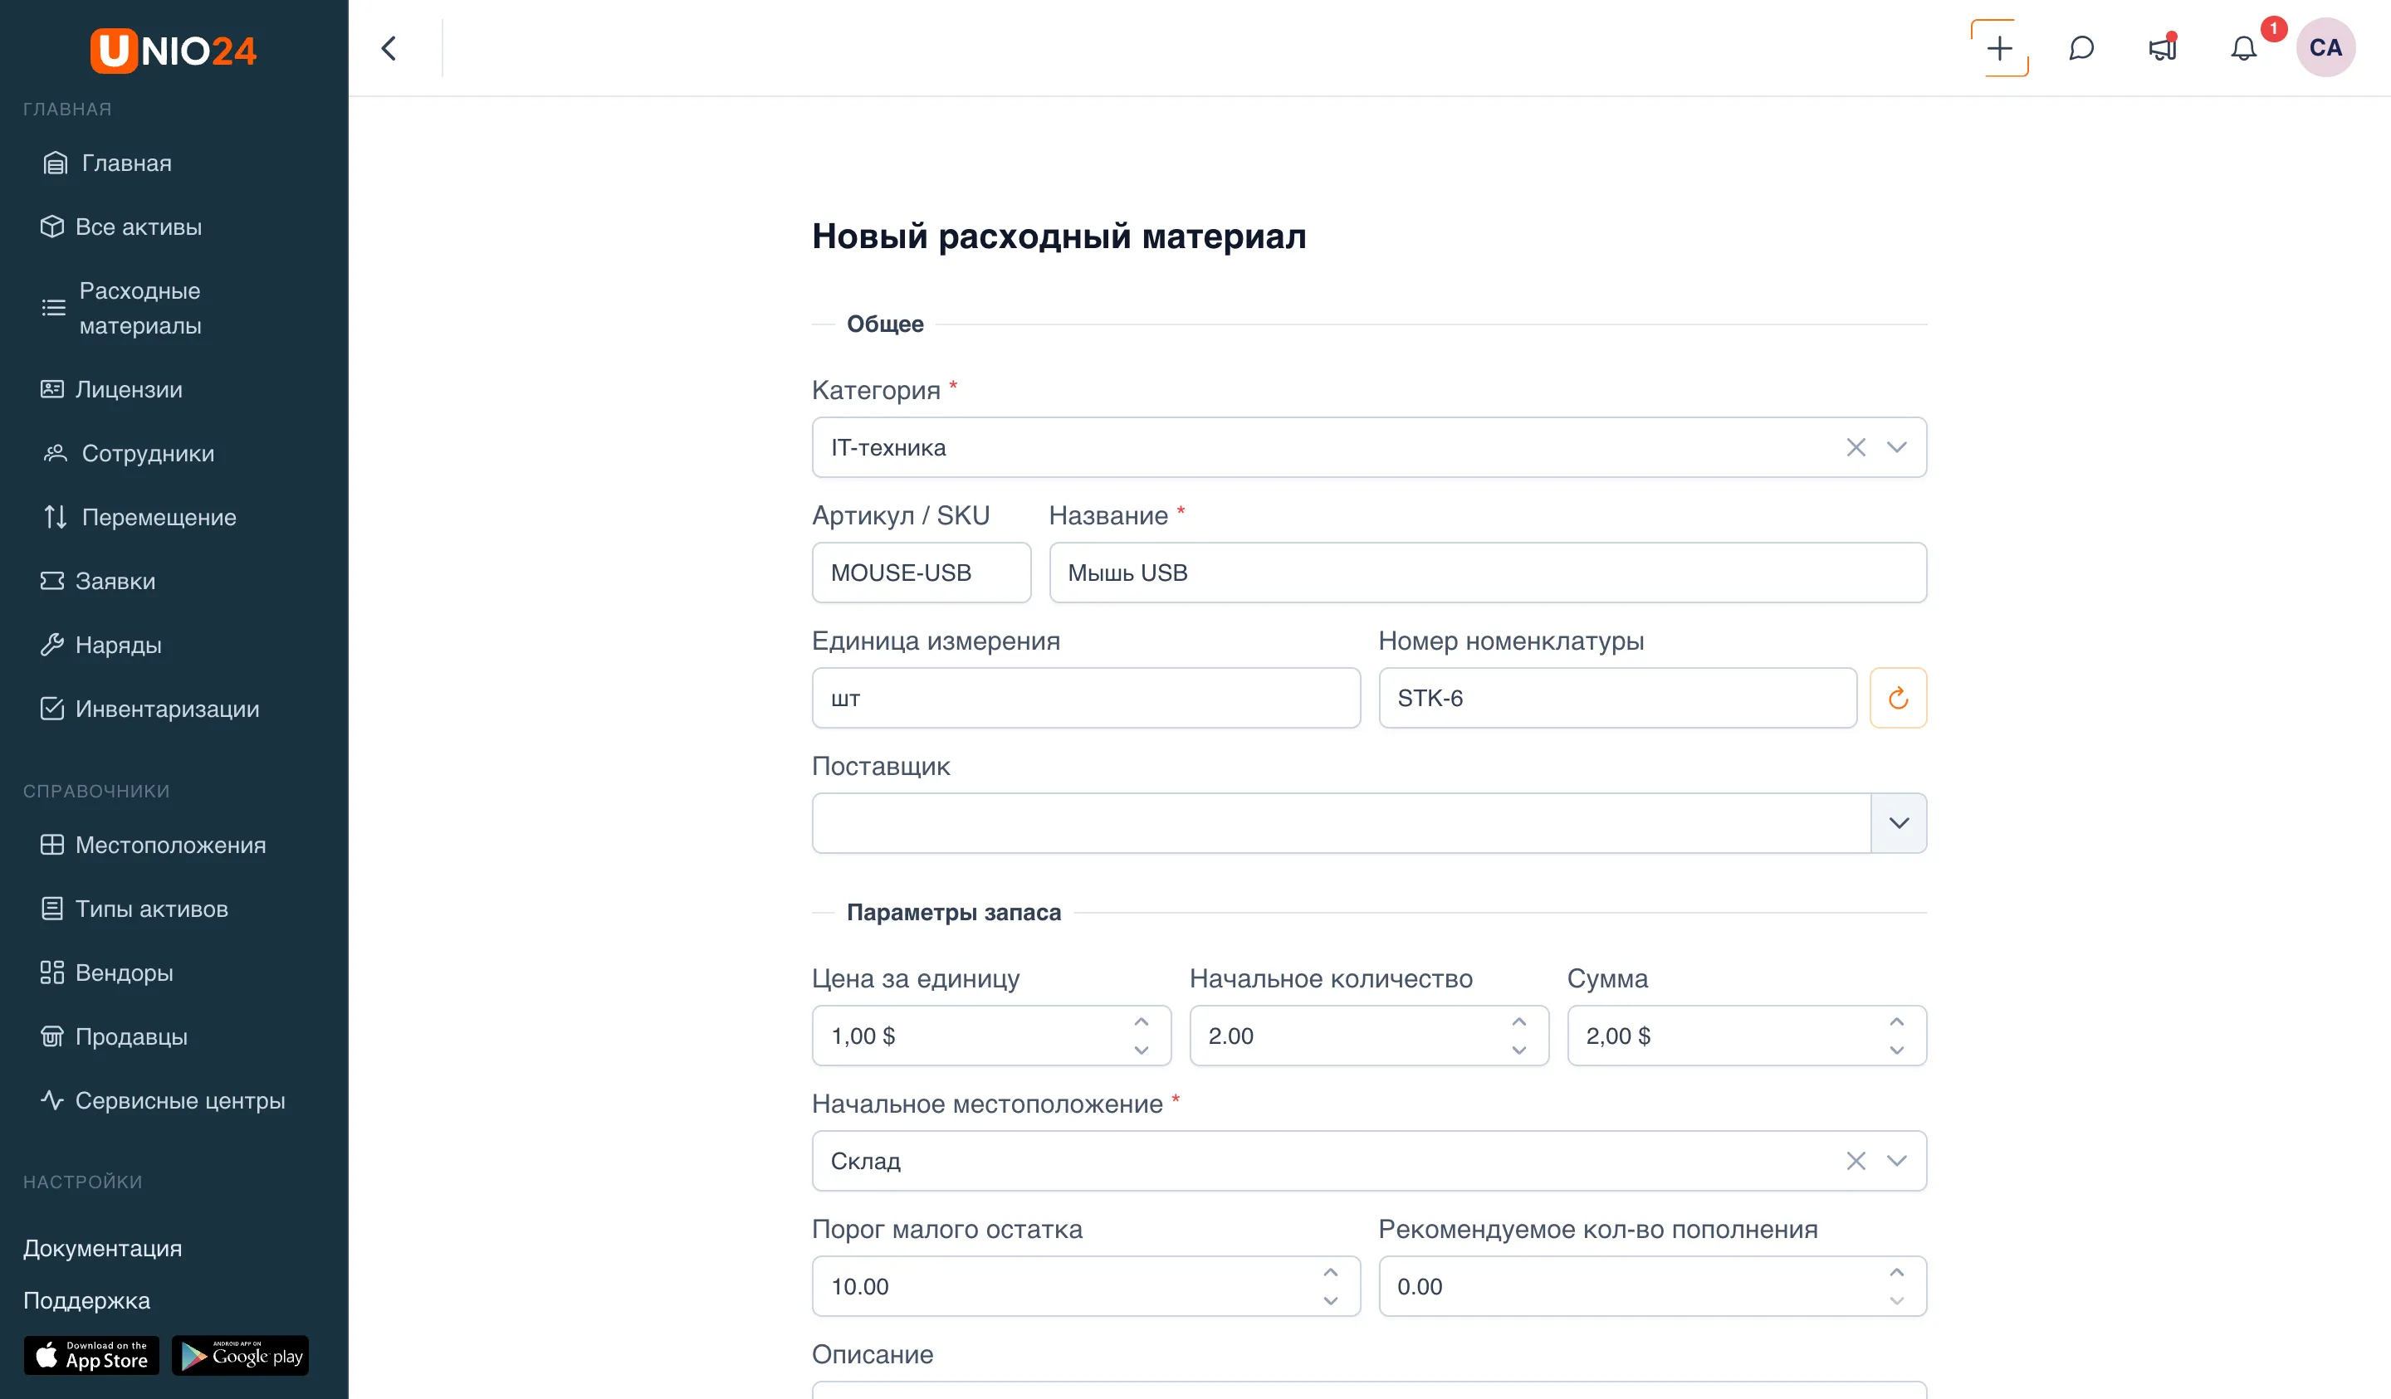Click the 'Параметры запаса' section title

[x=954, y=913]
